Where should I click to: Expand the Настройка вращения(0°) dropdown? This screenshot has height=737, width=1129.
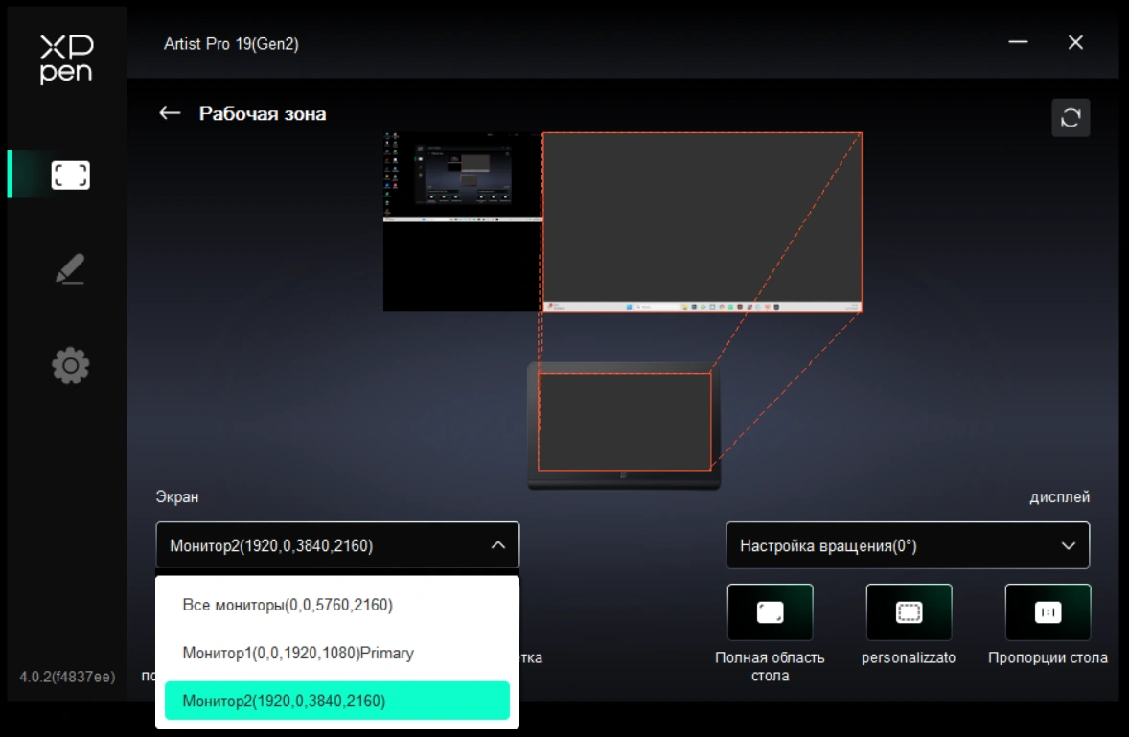click(907, 545)
